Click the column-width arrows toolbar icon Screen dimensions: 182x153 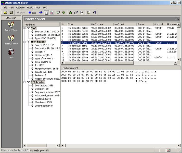point(82,12)
